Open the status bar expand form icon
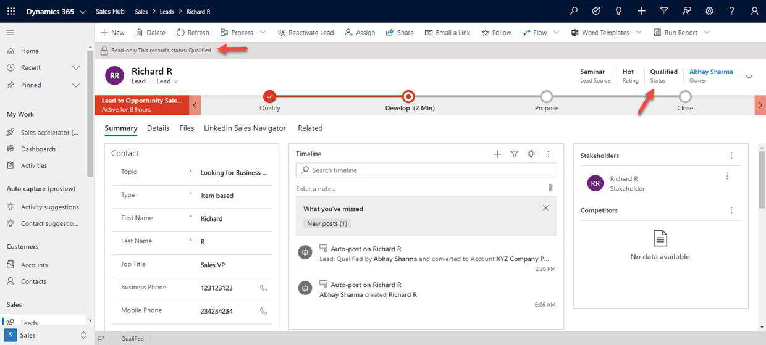The image size is (766, 345). pos(101,339)
